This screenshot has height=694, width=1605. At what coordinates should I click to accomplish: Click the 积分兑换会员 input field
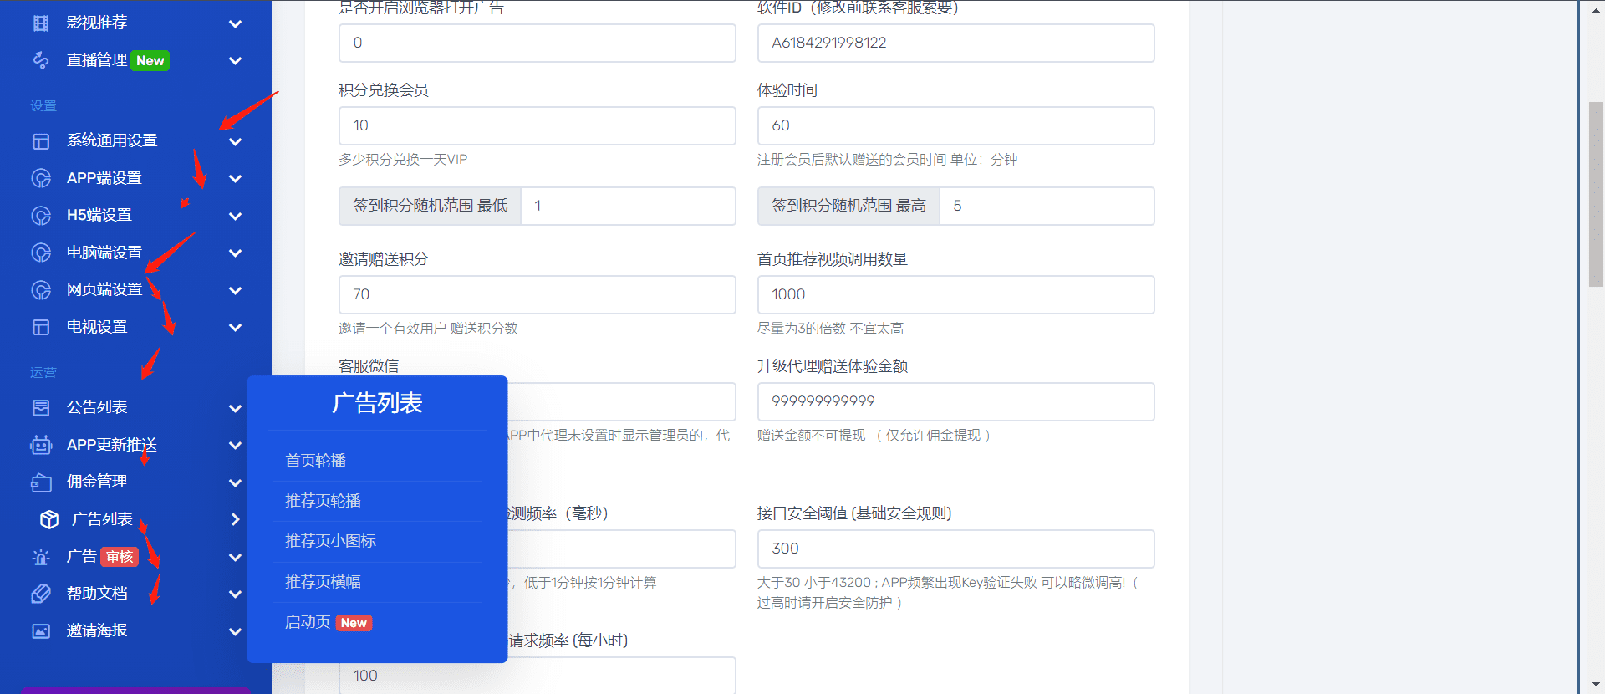click(537, 125)
